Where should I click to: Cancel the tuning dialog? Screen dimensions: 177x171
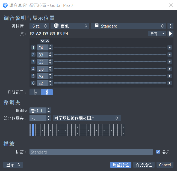165,165
